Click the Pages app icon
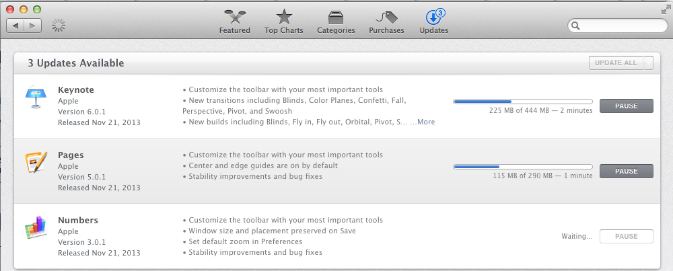The width and height of the screenshot is (673, 271). point(36,162)
